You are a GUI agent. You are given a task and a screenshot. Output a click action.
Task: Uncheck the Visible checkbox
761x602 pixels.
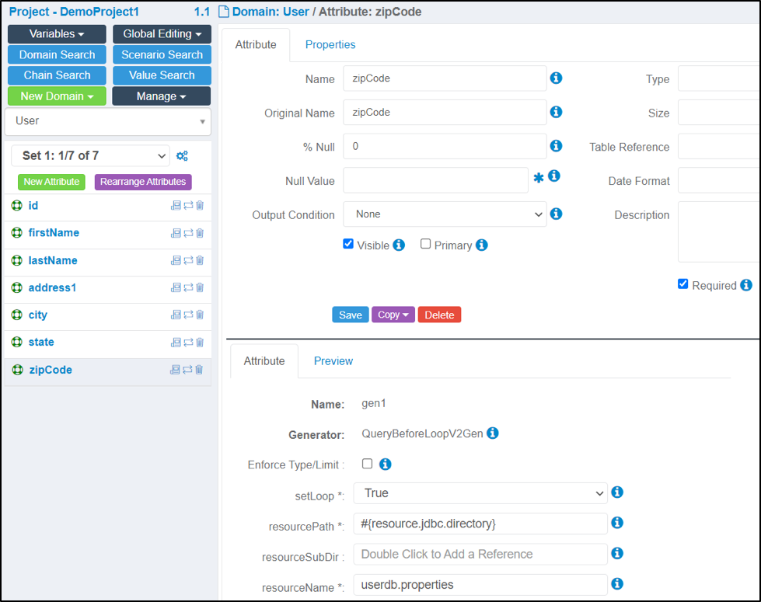[x=348, y=243]
